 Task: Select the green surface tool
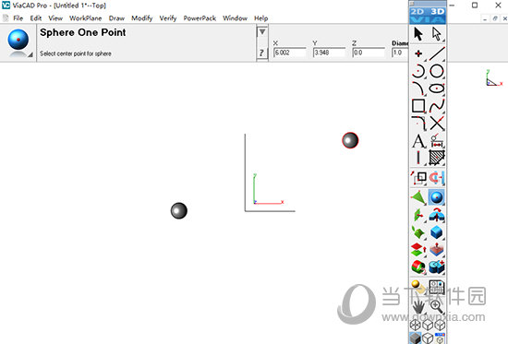coord(418,197)
